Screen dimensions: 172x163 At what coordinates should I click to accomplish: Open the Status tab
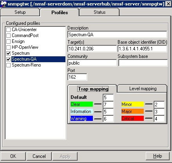[100, 12]
